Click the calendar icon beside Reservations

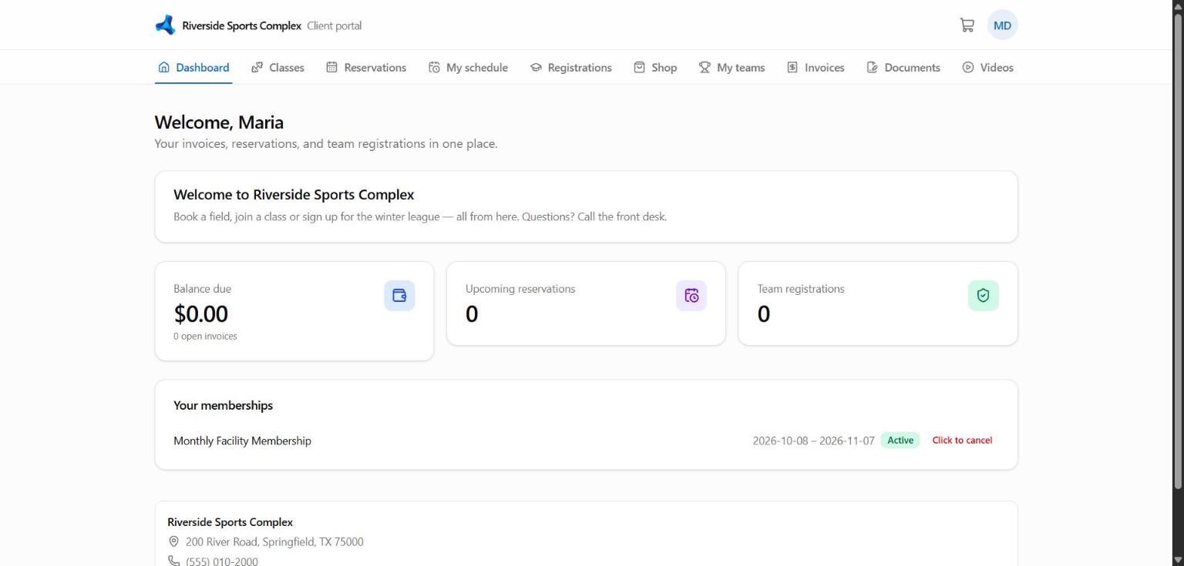(x=332, y=68)
